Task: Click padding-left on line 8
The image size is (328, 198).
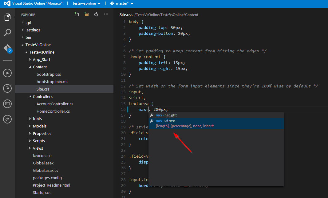Action: click(x=153, y=63)
